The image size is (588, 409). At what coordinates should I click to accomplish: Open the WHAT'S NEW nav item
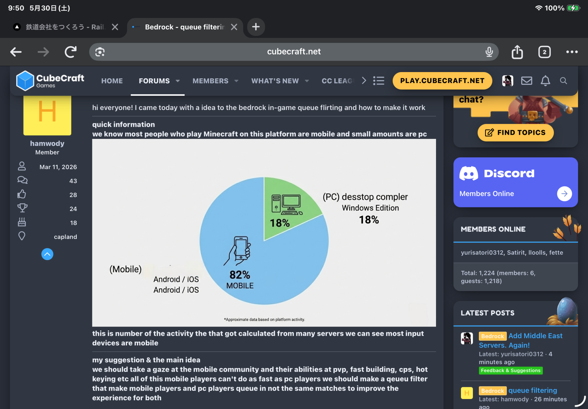click(x=275, y=81)
